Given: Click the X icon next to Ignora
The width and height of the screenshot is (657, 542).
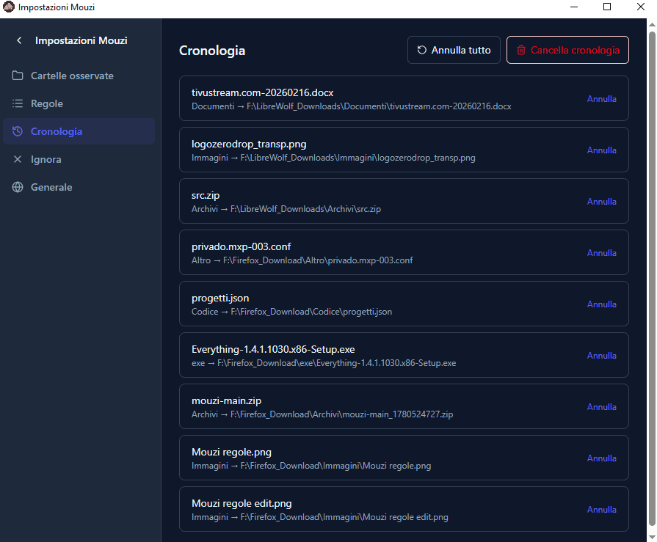Looking at the screenshot, I should (x=18, y=159).
